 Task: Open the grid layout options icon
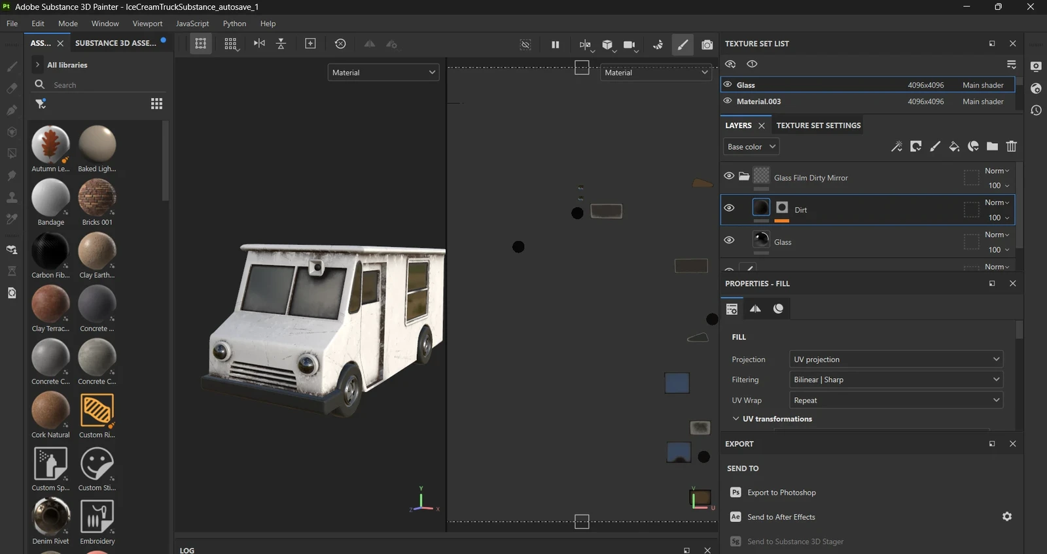230,44
